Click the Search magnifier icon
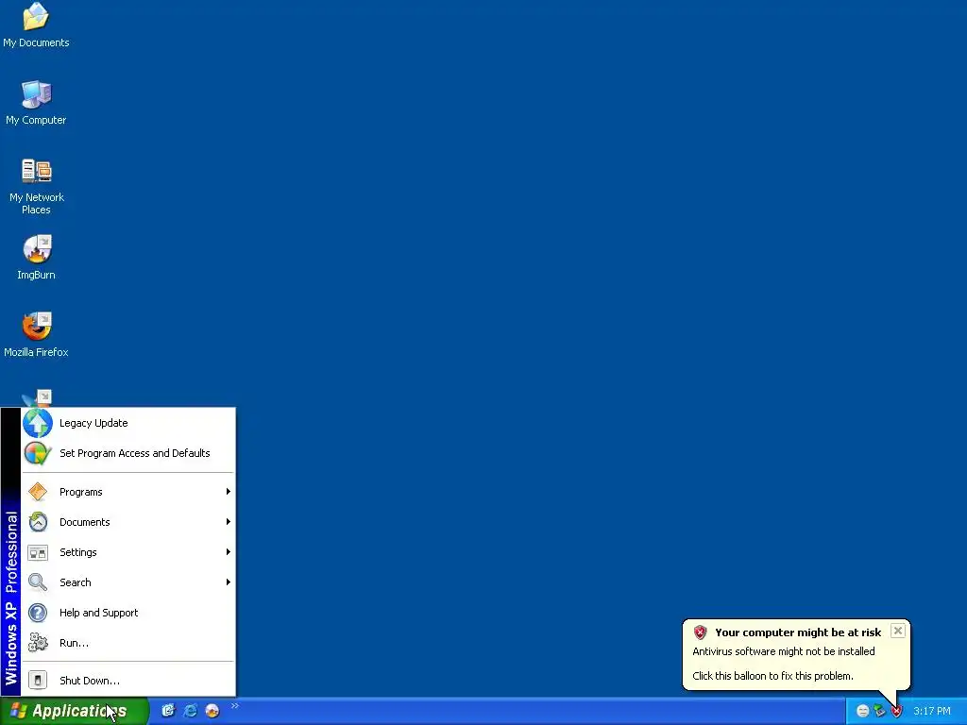 (38, 582)
